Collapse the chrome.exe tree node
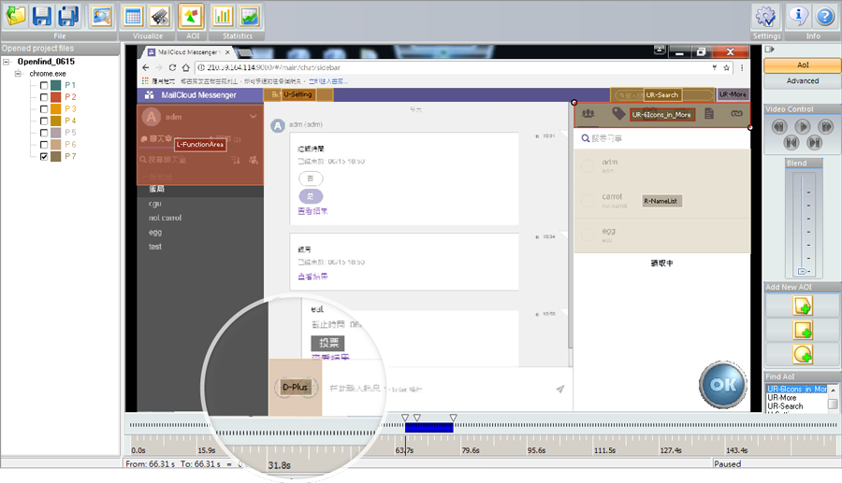The width and height of the screenshot is (842, 483). [x=19, y=73]
